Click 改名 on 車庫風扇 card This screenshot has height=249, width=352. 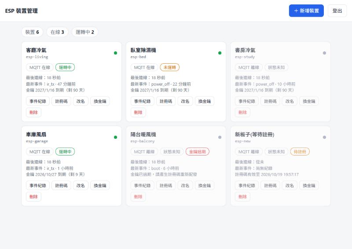81,186
